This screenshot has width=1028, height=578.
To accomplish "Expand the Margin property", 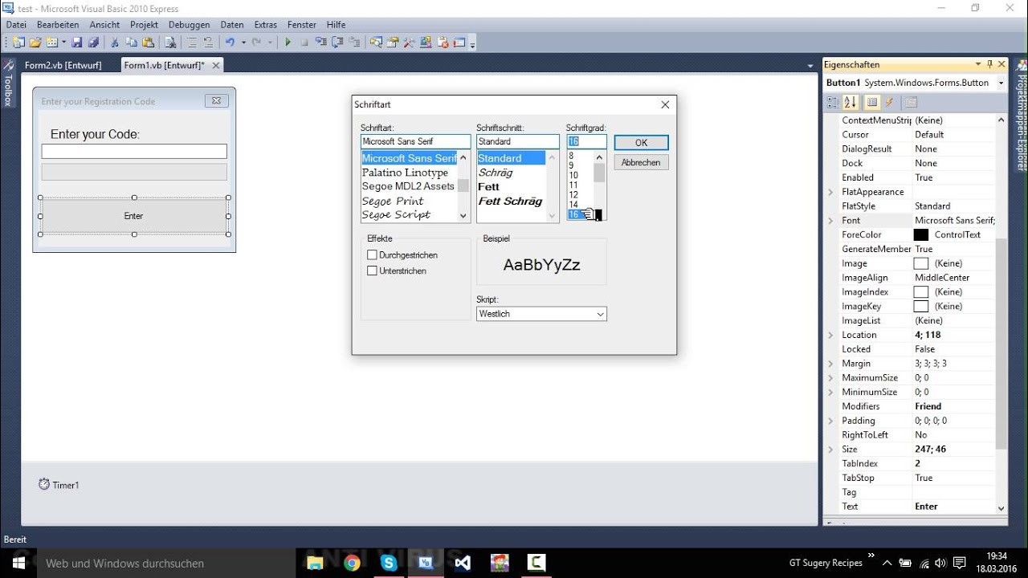I will pos(831,364).
